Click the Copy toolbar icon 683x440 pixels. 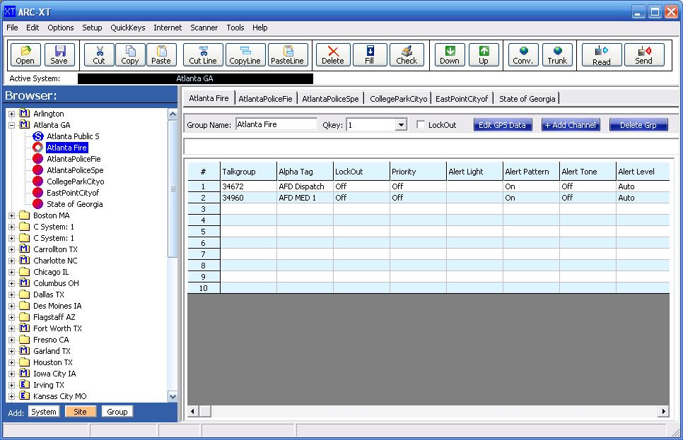pyautogui.click(x=130, y=55)
